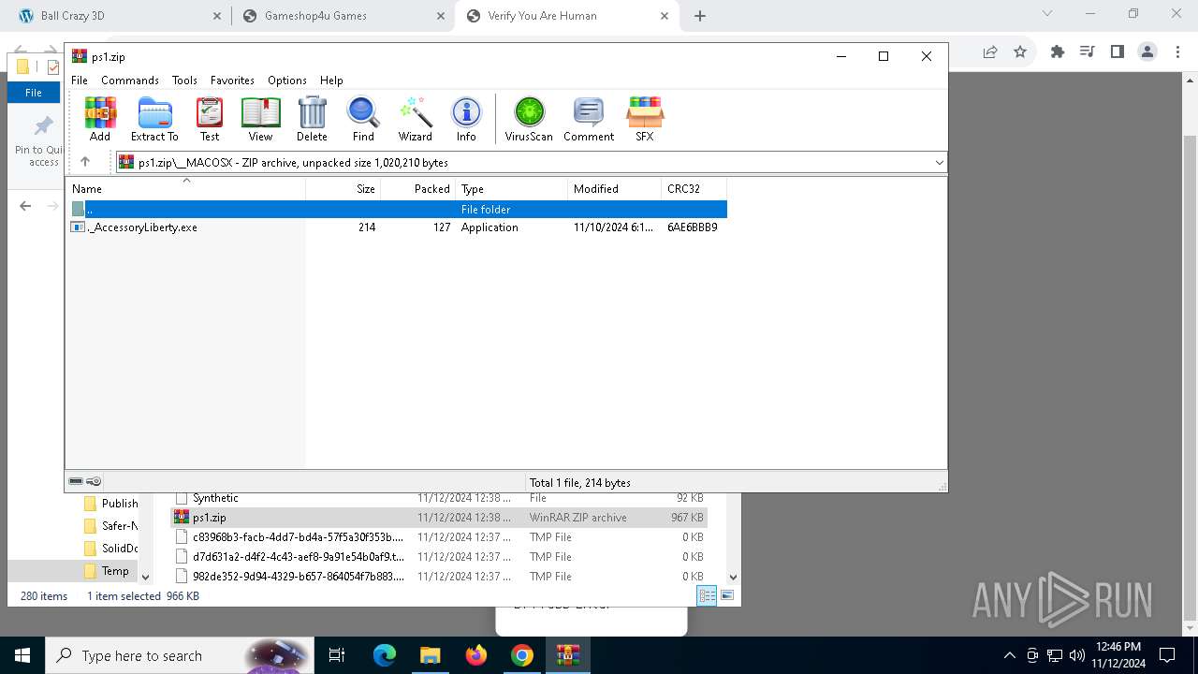Run VirusScan on archive
Screen dimensions: 1198x674
pyautogui.click(x=529, y=119)
